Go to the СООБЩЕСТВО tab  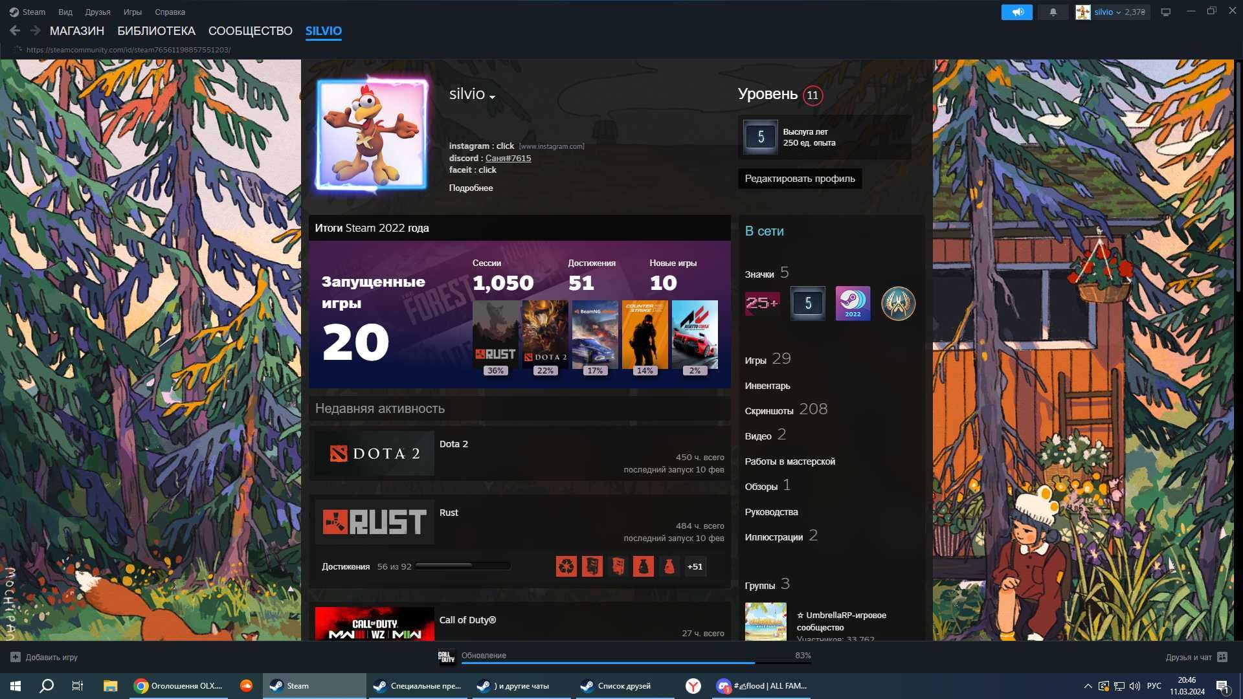(251, 30)
